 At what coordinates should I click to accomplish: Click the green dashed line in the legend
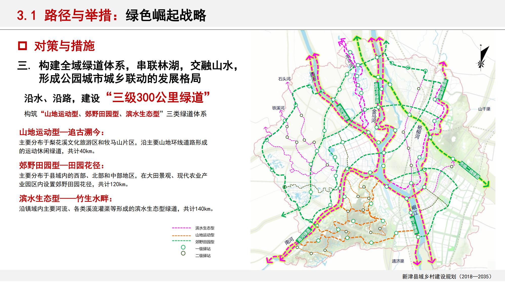click(x=181, y=240)
